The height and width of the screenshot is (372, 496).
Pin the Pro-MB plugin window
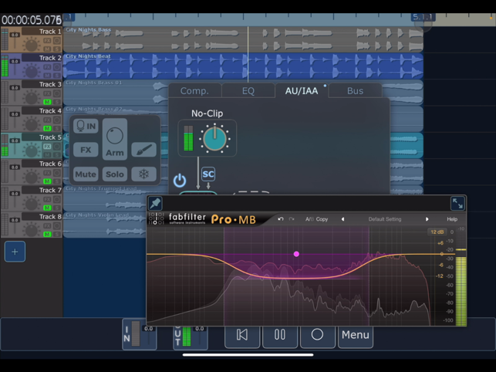pyautogui.click(x=155, y=203)
